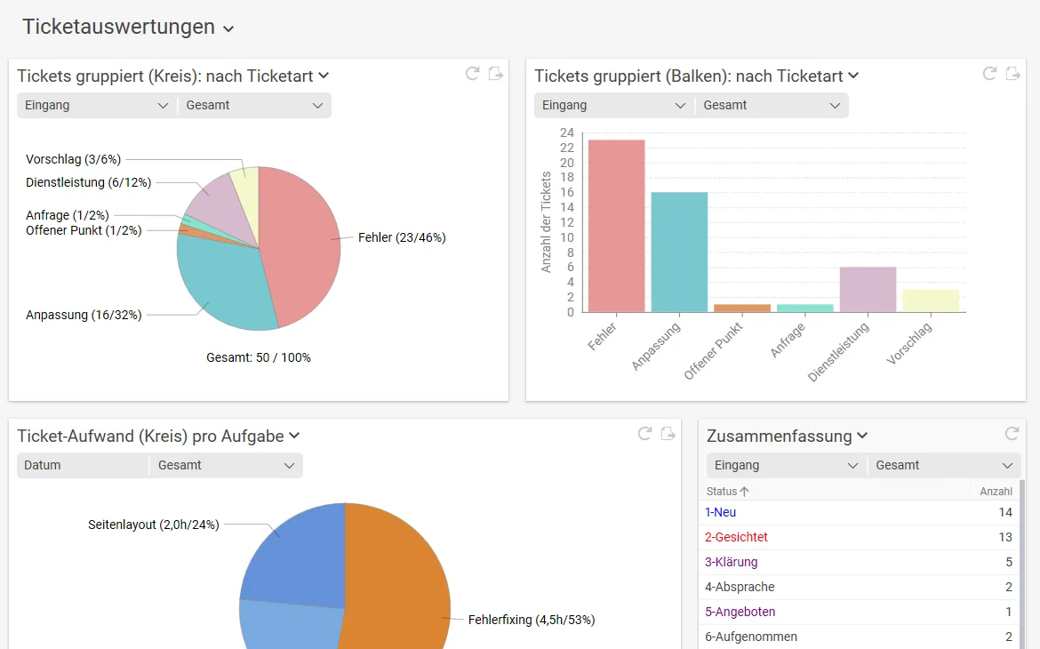Sort by Status column header
This screenshot has height=649, width=1040.
click(728, 492)
